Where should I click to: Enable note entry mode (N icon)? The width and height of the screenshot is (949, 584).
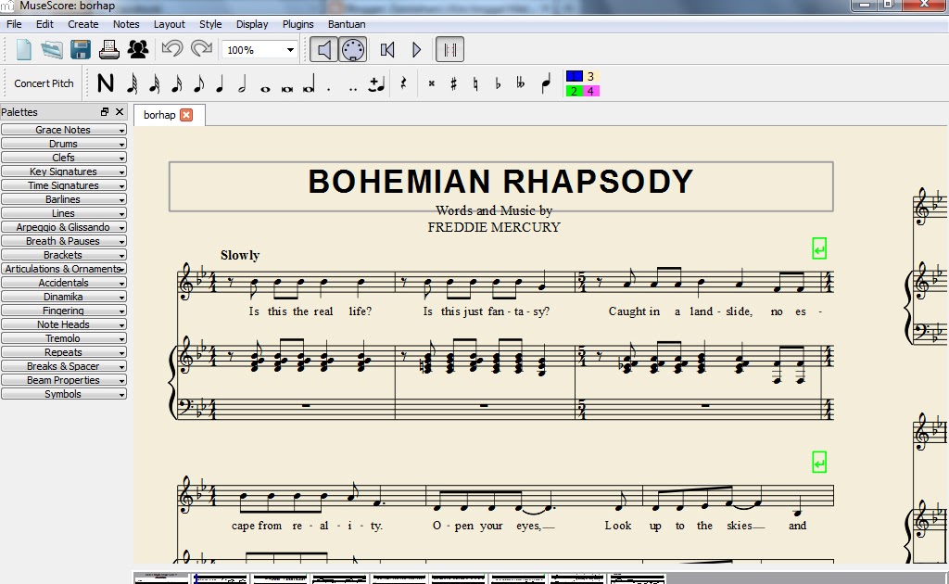pos(106,83)
